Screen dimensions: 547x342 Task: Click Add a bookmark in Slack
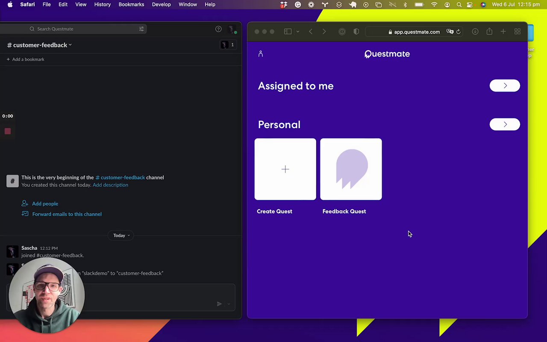[25, 59]
